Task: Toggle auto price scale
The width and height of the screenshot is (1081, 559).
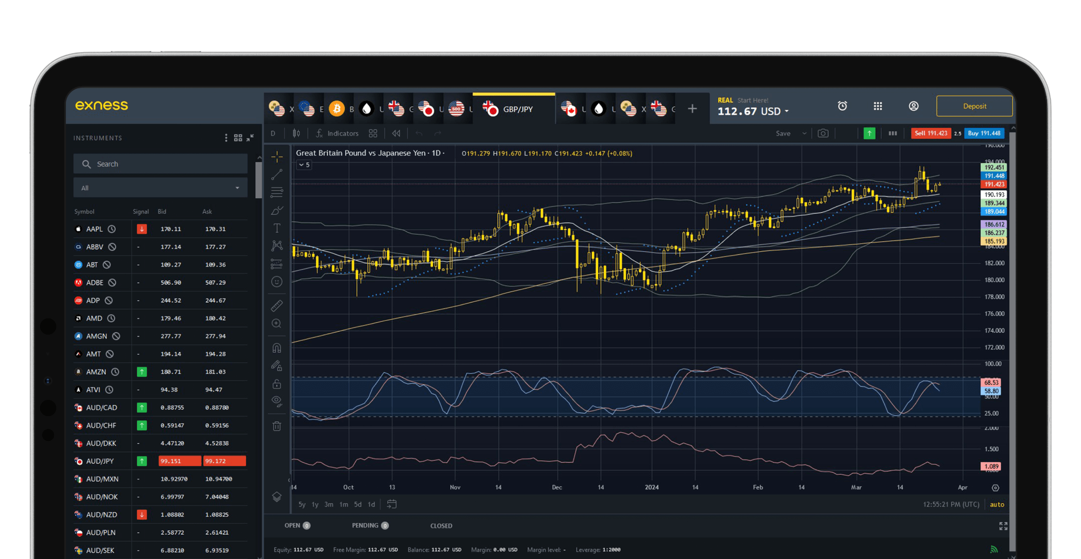Action: (997, 505)
